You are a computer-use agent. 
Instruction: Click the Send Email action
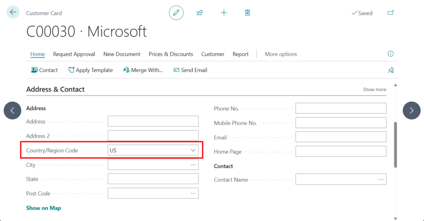(190, 70)
